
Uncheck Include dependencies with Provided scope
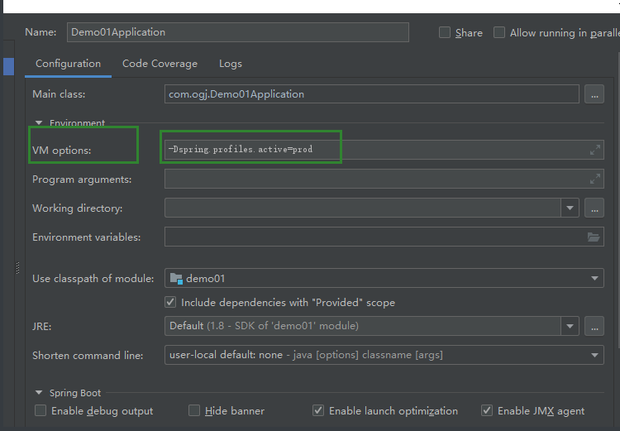[x=170, y=303]
